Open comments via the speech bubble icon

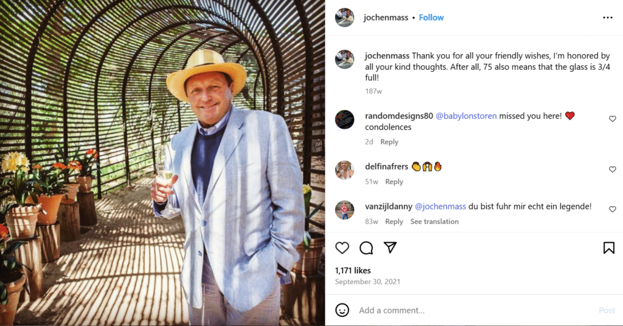[x=366, y=248]
